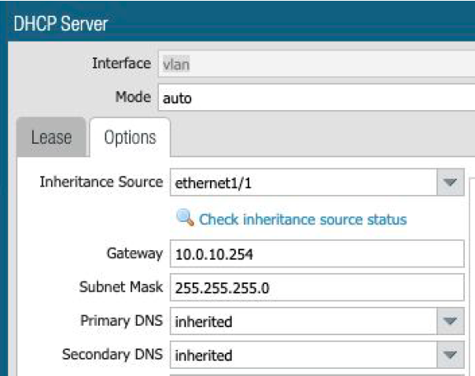Expand the Secondary DNS dropdown arrow
This screenshot has height=376, width=475.
tap(450, 356)
